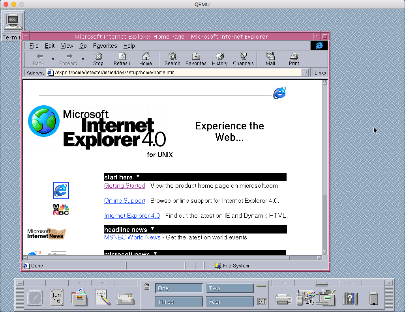
Task: Open the Mail toolbar button
Action: click(x=270, y=59)
